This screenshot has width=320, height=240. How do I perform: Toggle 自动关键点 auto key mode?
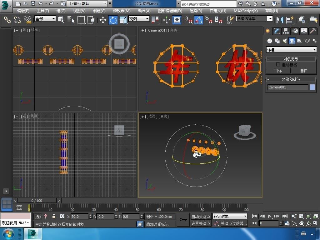(x=201, y=216)
